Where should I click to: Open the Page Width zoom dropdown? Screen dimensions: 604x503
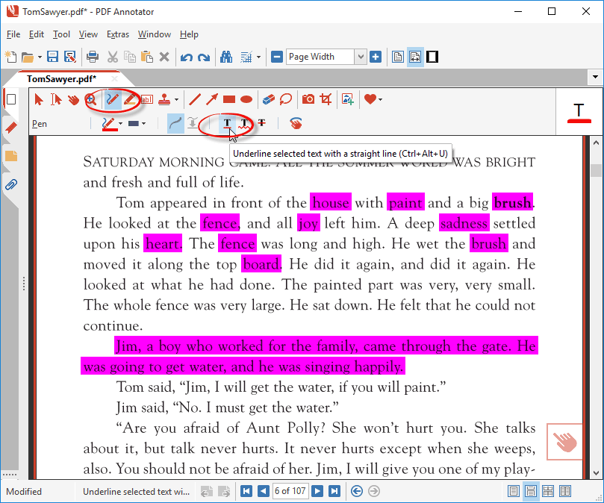pos(361,57)
